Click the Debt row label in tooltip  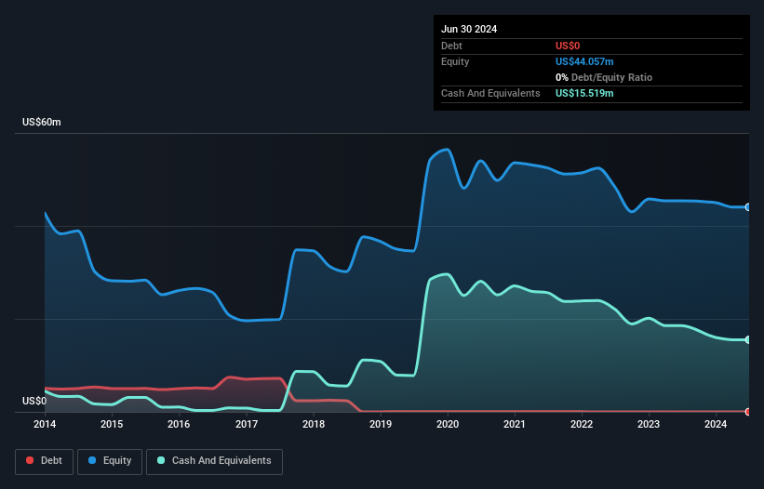pyautogui.click(x=451, y=46)
